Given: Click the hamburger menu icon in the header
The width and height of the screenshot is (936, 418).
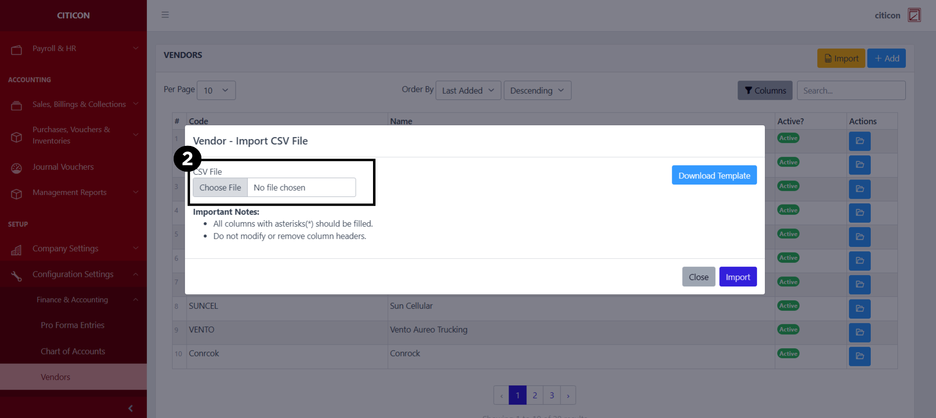Looking at the screenshot, I should tap(165, 15).
